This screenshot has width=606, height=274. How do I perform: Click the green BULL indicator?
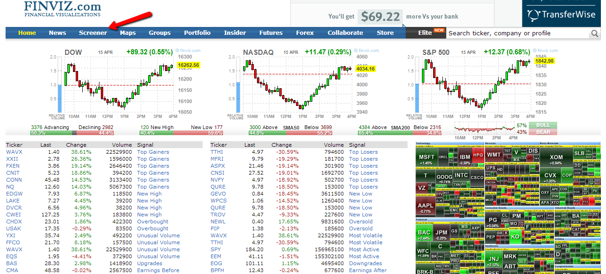click(543, 125)
